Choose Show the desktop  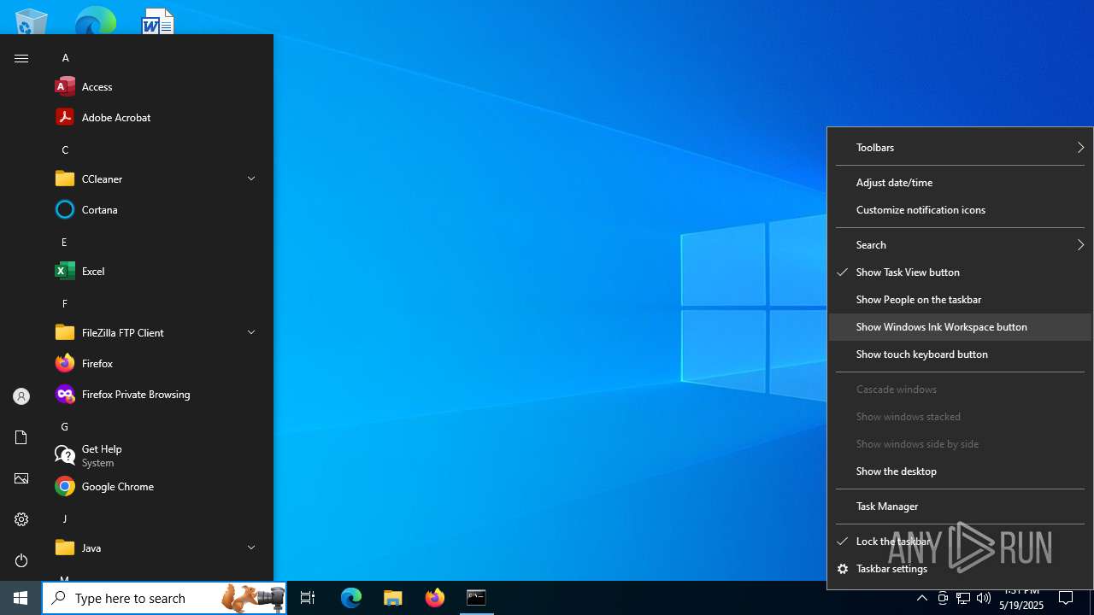coord(960,471)
